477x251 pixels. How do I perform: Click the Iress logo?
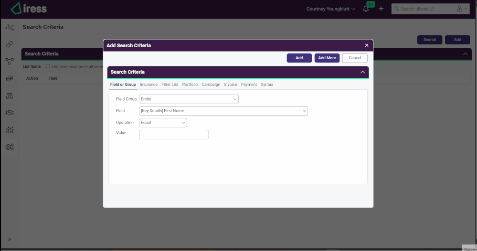tap(29, 9)
